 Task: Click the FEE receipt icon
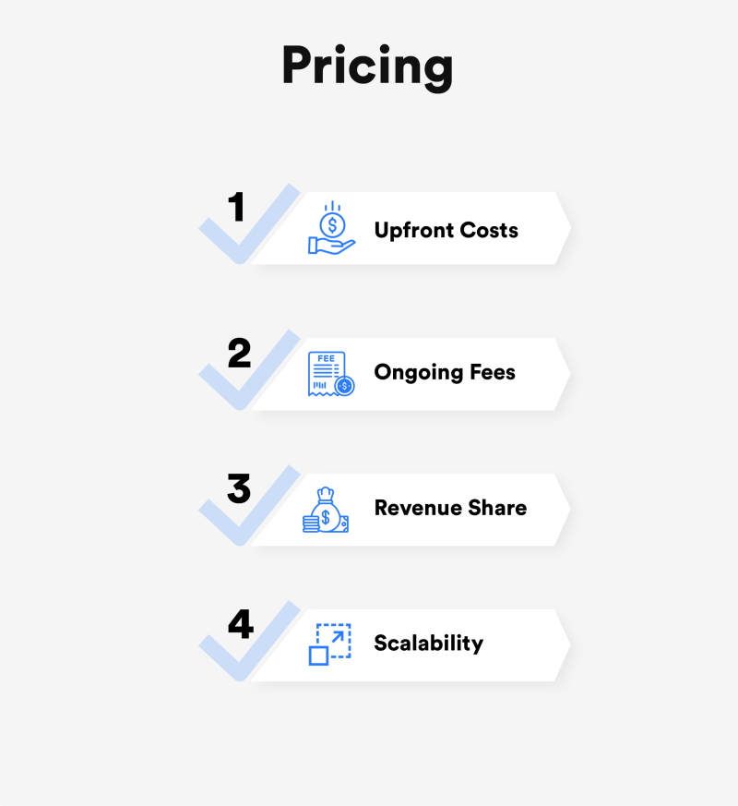331,374
